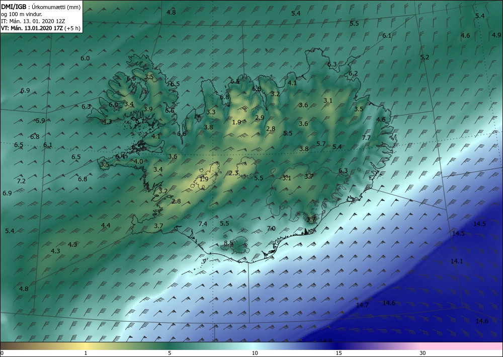Click the 'VT: Mán. 13.01.2020 17Z (+5 h)' line

(x=41, y=28)
